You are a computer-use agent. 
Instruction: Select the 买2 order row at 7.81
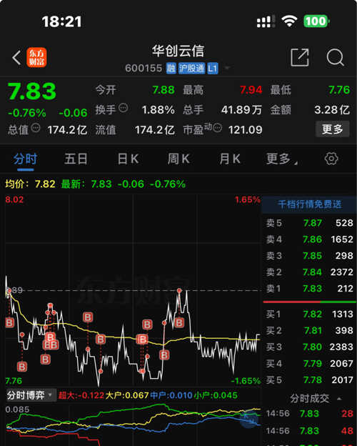click(309, 330)
